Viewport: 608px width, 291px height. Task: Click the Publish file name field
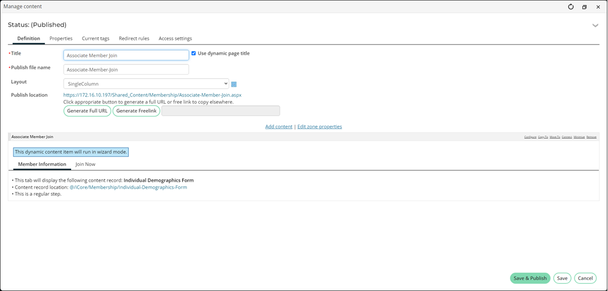pyautogui.click(x=126, y=70)
